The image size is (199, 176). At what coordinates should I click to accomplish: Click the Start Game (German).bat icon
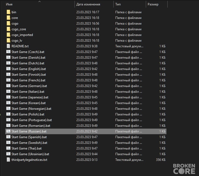8,86
